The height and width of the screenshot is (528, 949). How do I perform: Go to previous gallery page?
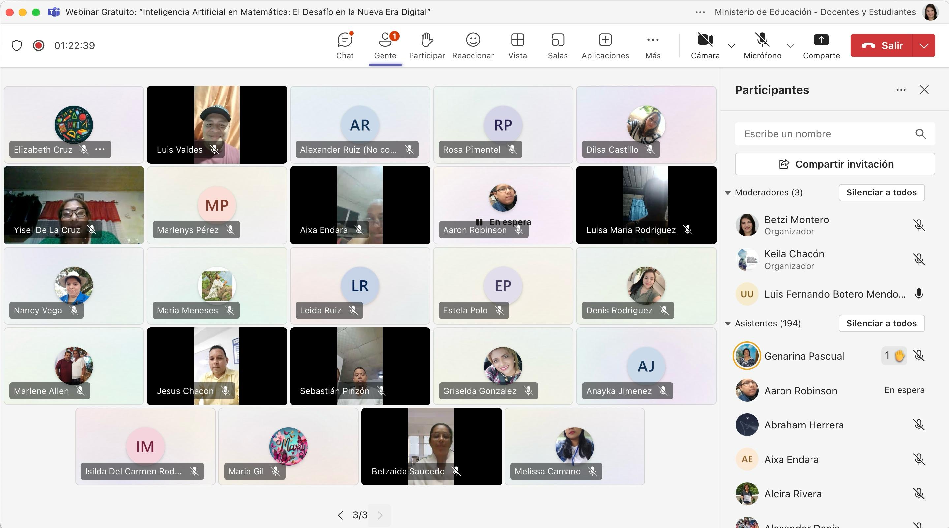pyautogui.click(x=340, y=515)
